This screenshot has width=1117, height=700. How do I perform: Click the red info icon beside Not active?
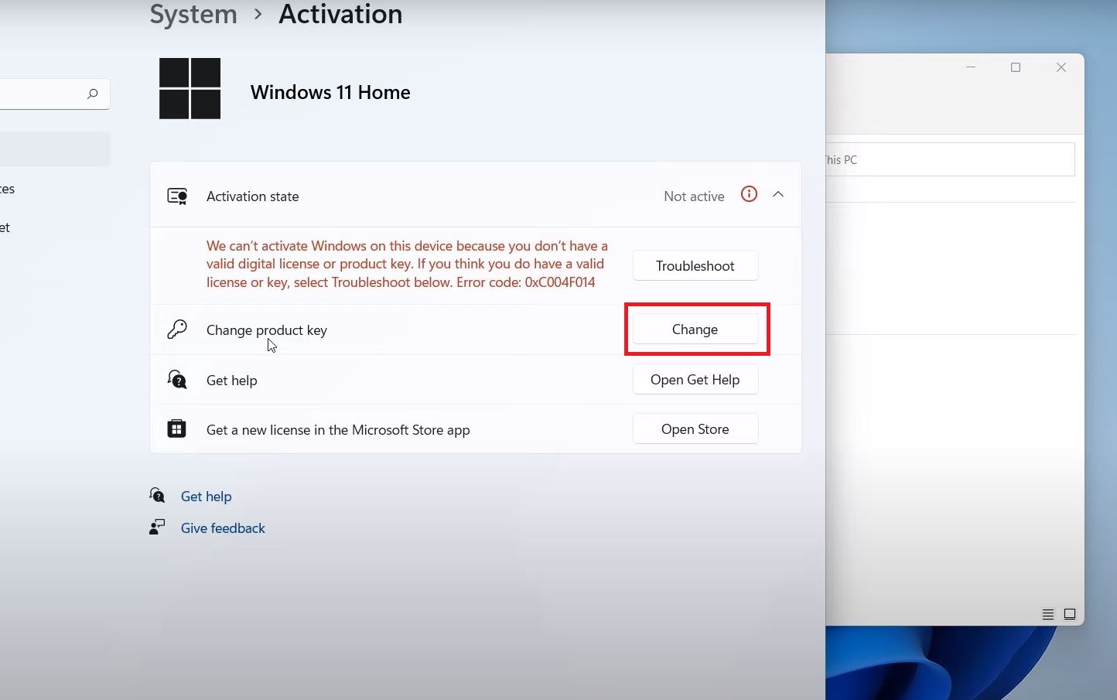[749, 194]
